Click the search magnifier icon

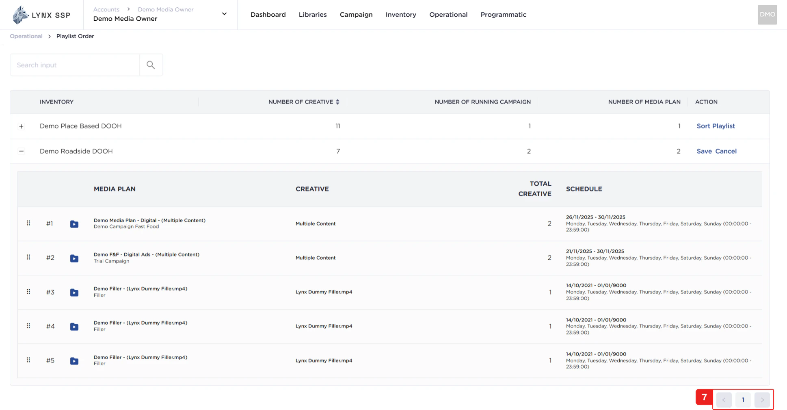[151, 65]
